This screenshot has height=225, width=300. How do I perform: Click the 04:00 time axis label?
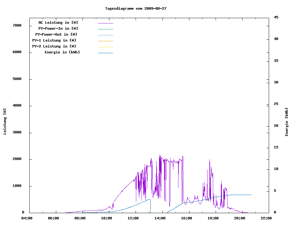click(27, 218)
